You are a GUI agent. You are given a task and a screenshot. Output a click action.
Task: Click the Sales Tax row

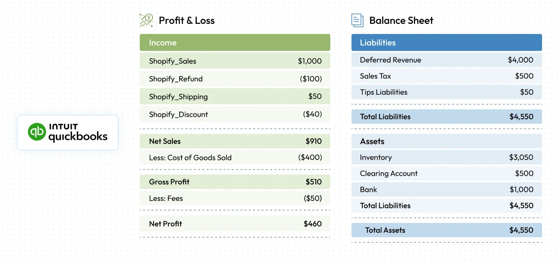(x=446, y=76)
